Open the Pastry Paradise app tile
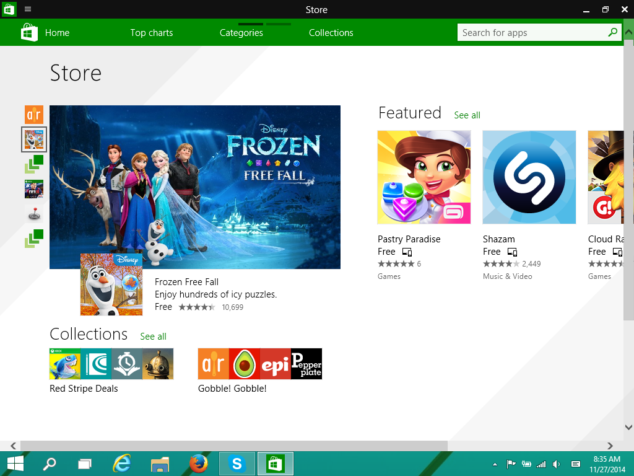Screen dimensions: 634x476 (424, 177)
